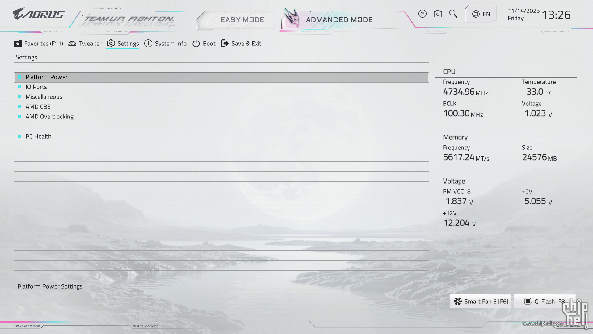Image resolution: width=593 pixels, height=334 pixels.
Task: Click the Favorites star folder icon
Action: [x=18, y=44]
